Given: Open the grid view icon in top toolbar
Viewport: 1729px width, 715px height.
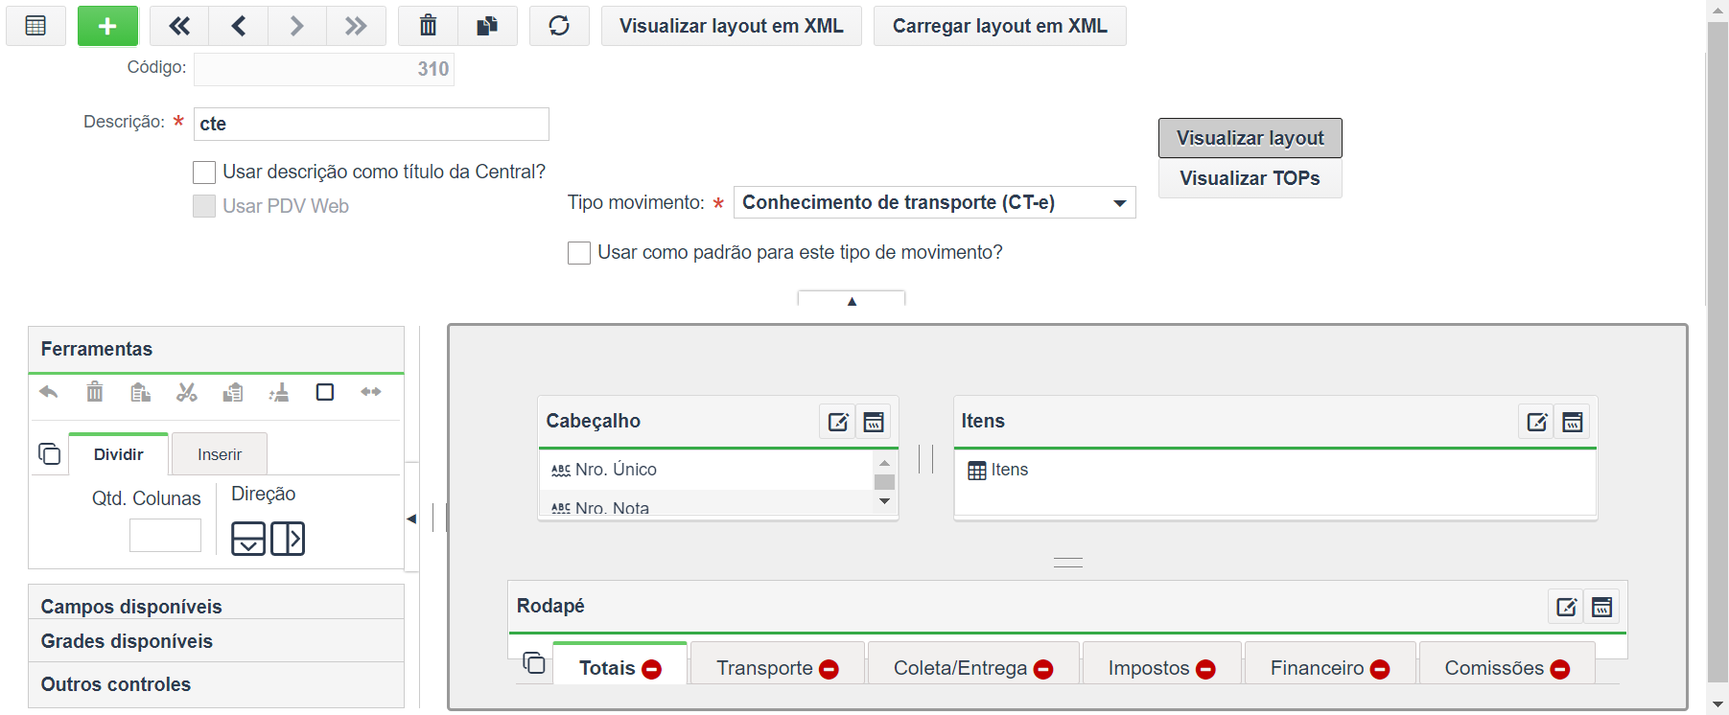Looking at the screenshot, I should (x=35, y=26).
